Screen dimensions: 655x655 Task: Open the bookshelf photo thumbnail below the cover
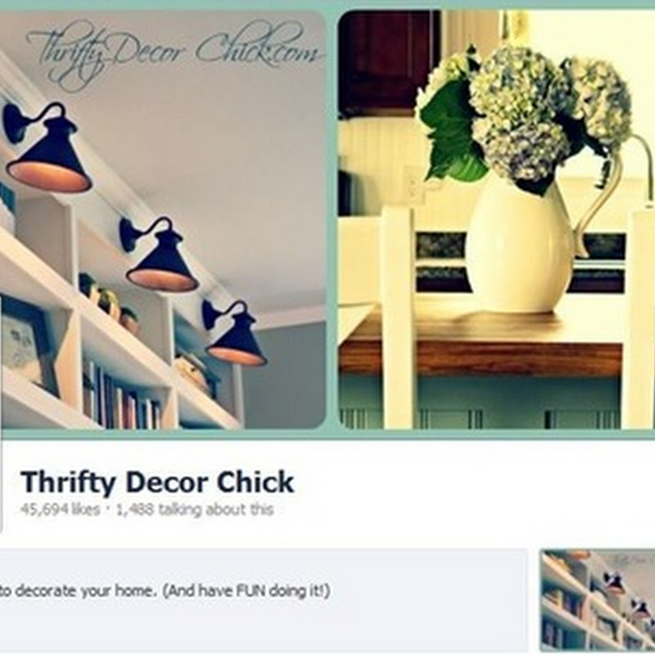click(598, 602)
